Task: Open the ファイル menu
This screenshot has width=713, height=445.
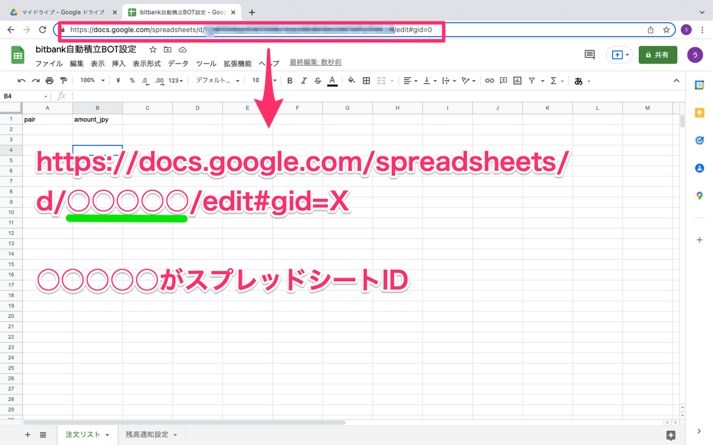Action: 49,63
